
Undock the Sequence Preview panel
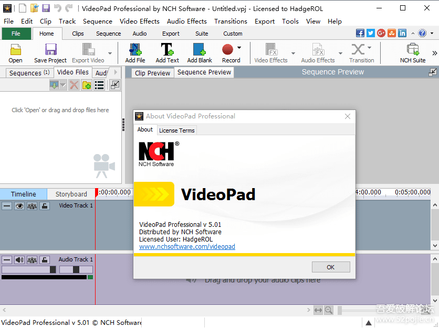point(433,72)
